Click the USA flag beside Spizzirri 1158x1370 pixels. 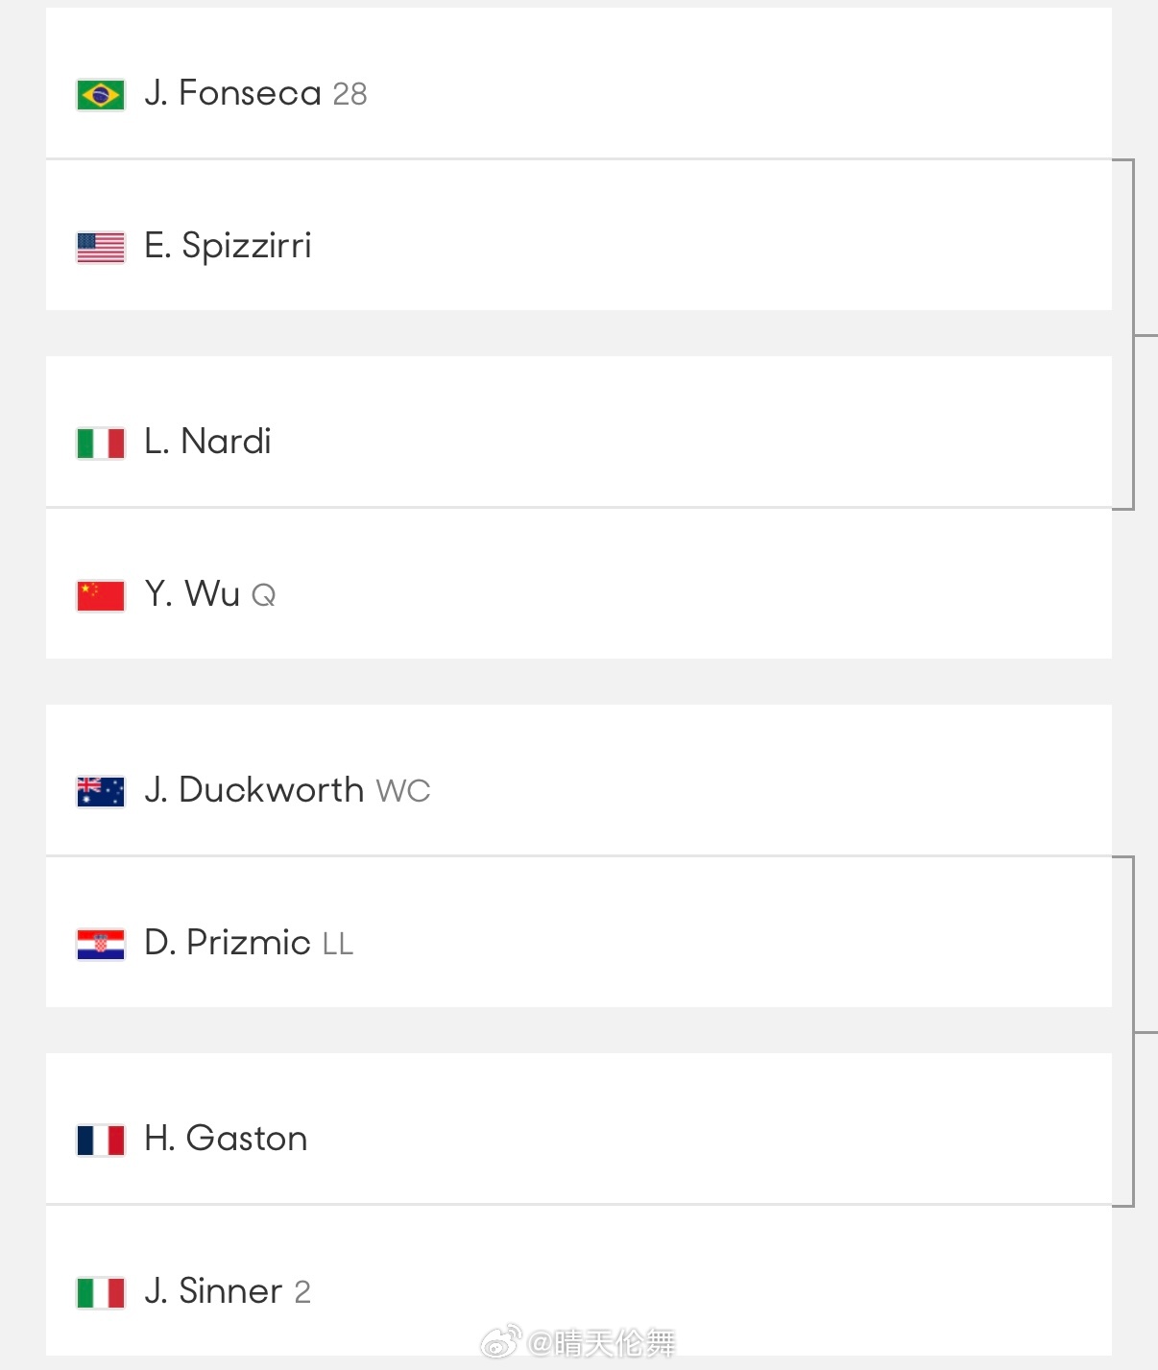tap(101, 248)
